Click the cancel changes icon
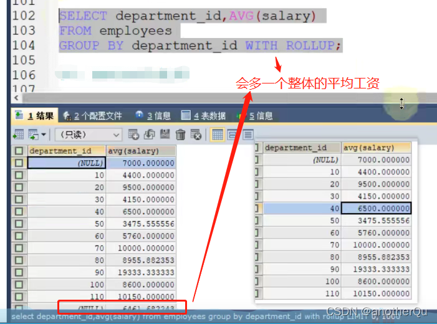 pyautogui.click(x=196, y=135)
